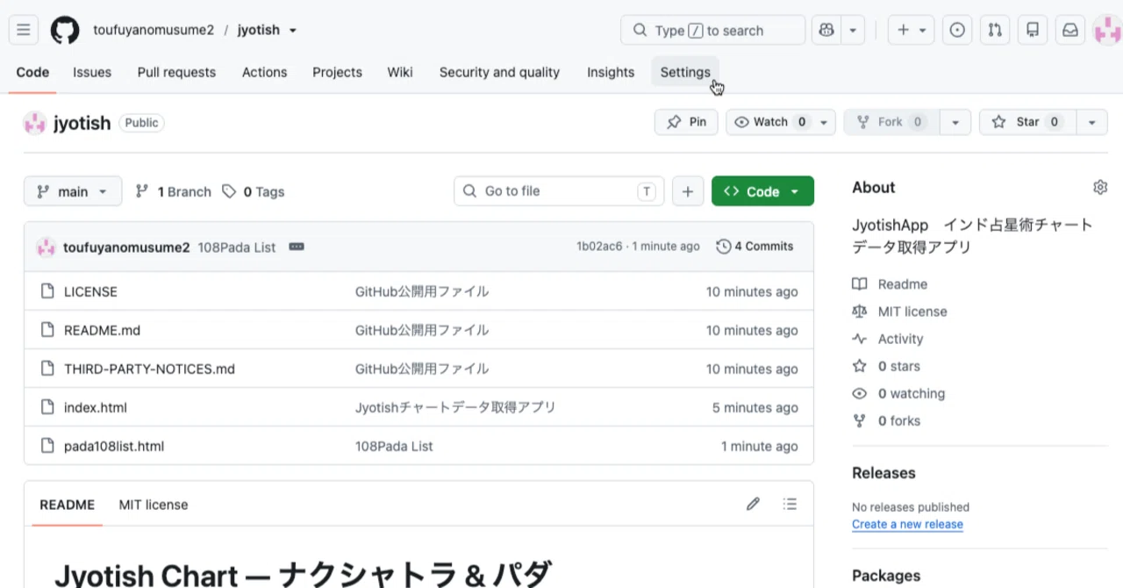This screenshot has width=1123, height=588.
Task: Add file with plus button
Action: [688, 191]
